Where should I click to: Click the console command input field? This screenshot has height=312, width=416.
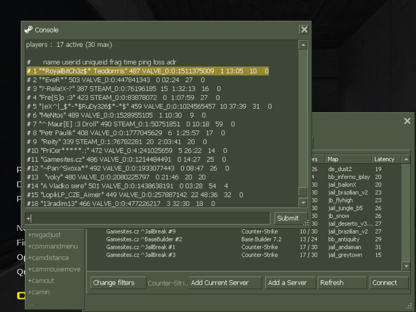tap(147, 218)
